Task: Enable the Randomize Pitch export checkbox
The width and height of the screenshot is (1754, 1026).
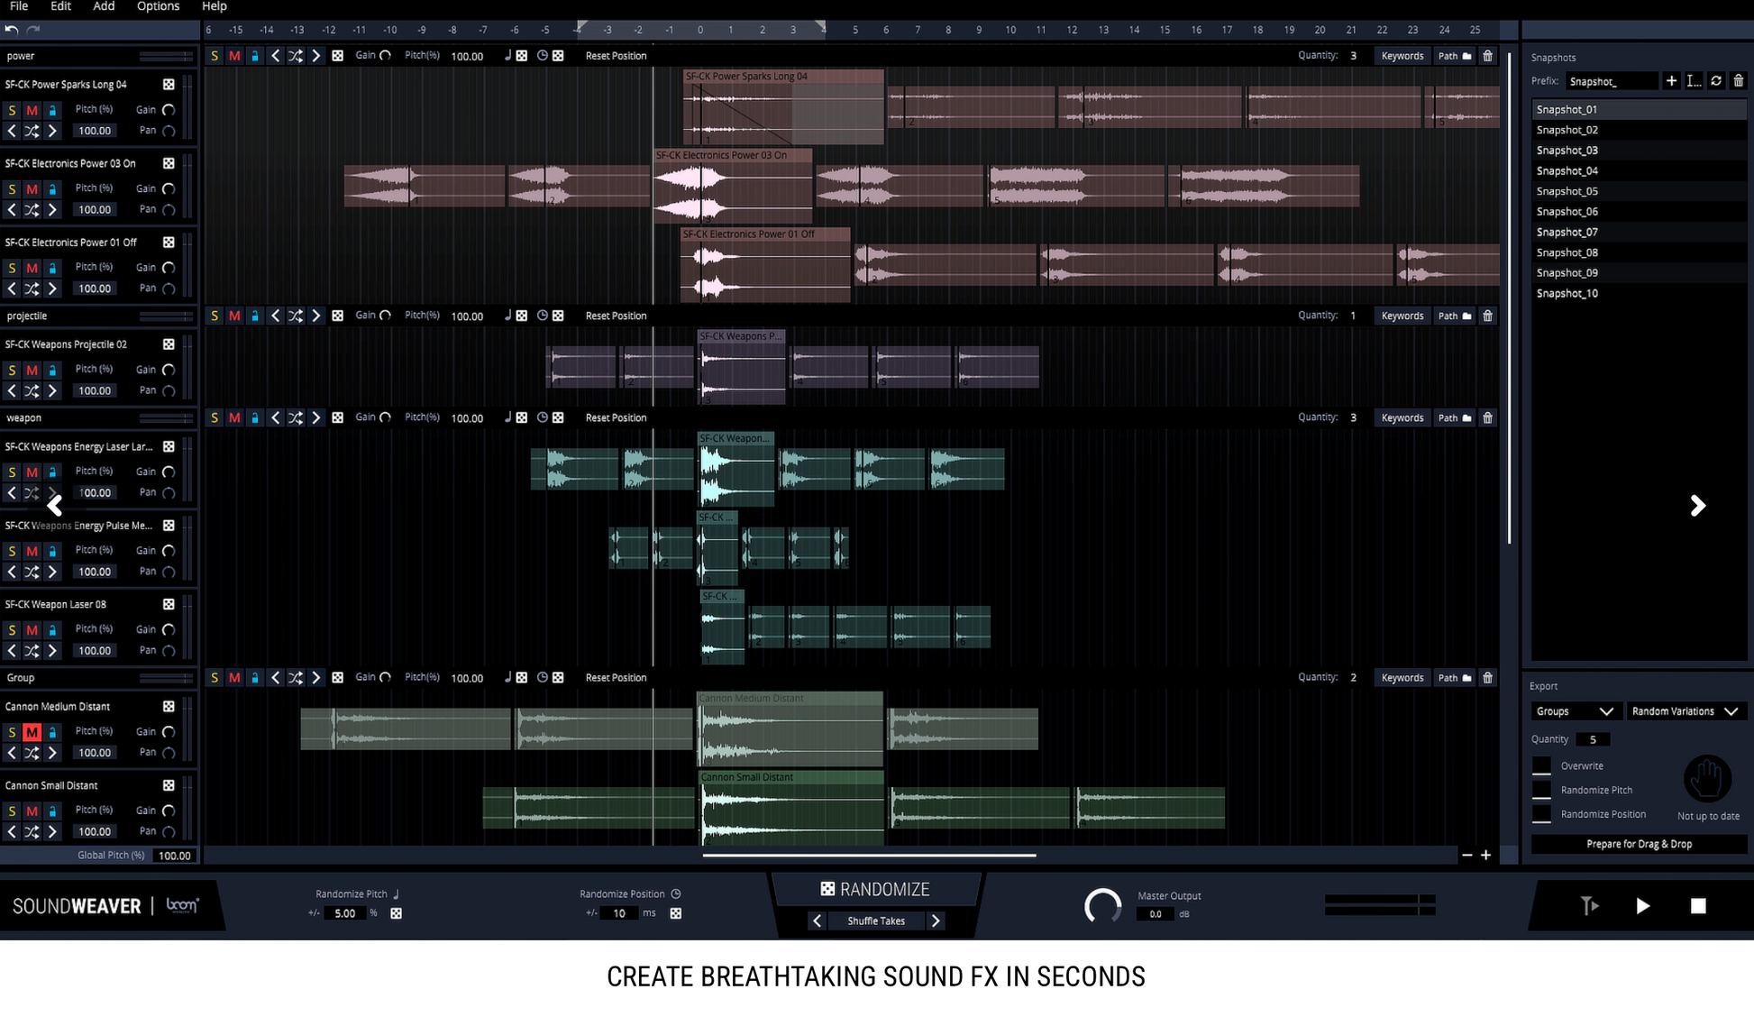Action: (x=1541, y=791)
